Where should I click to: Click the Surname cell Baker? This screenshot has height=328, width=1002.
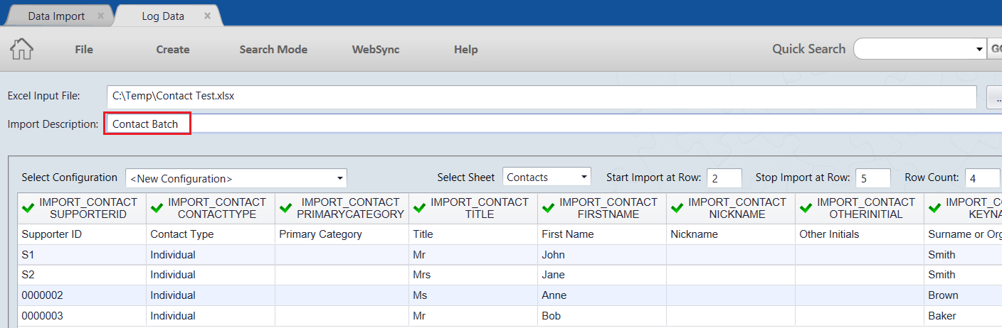[963, 316]
